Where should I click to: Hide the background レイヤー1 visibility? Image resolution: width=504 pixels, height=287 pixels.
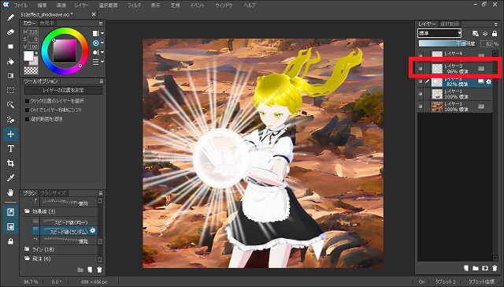(x=421, y=106)
